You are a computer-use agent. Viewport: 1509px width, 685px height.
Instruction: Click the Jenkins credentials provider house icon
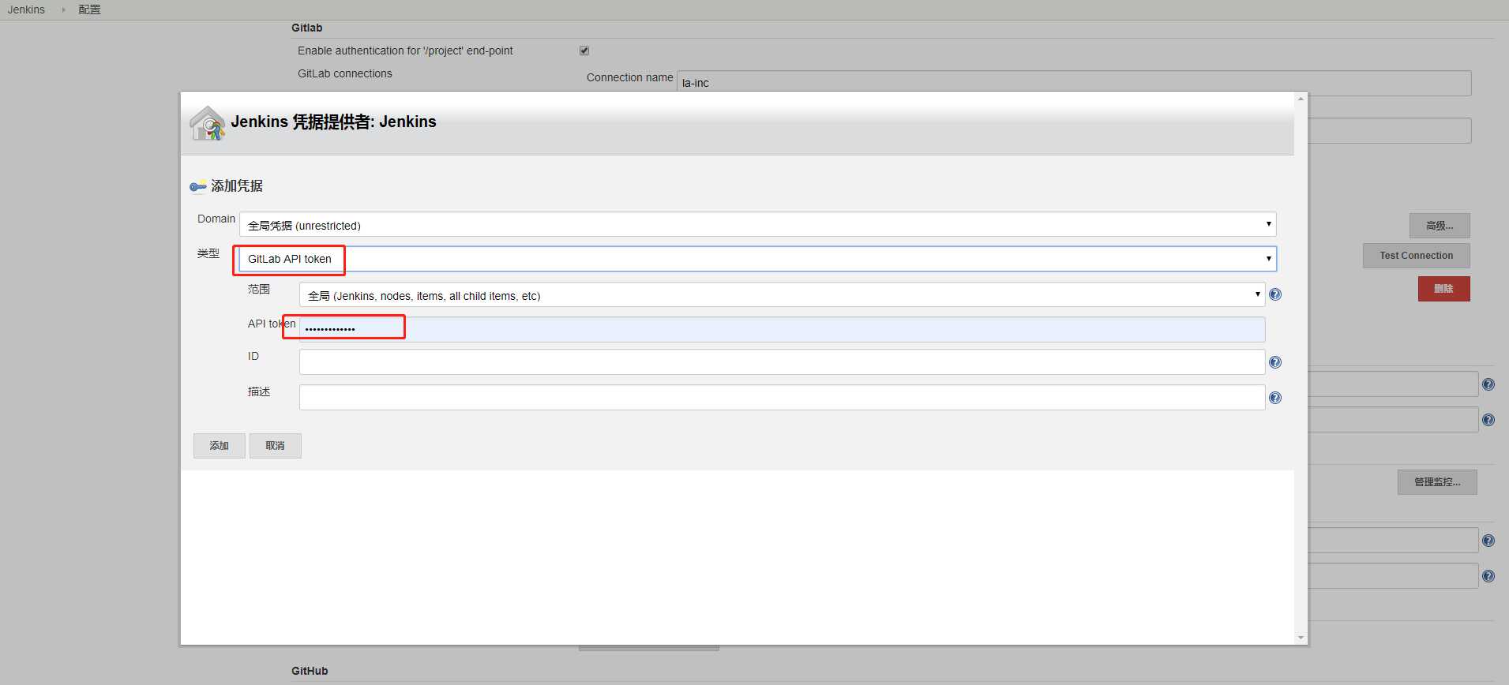(x=208, y=123)
